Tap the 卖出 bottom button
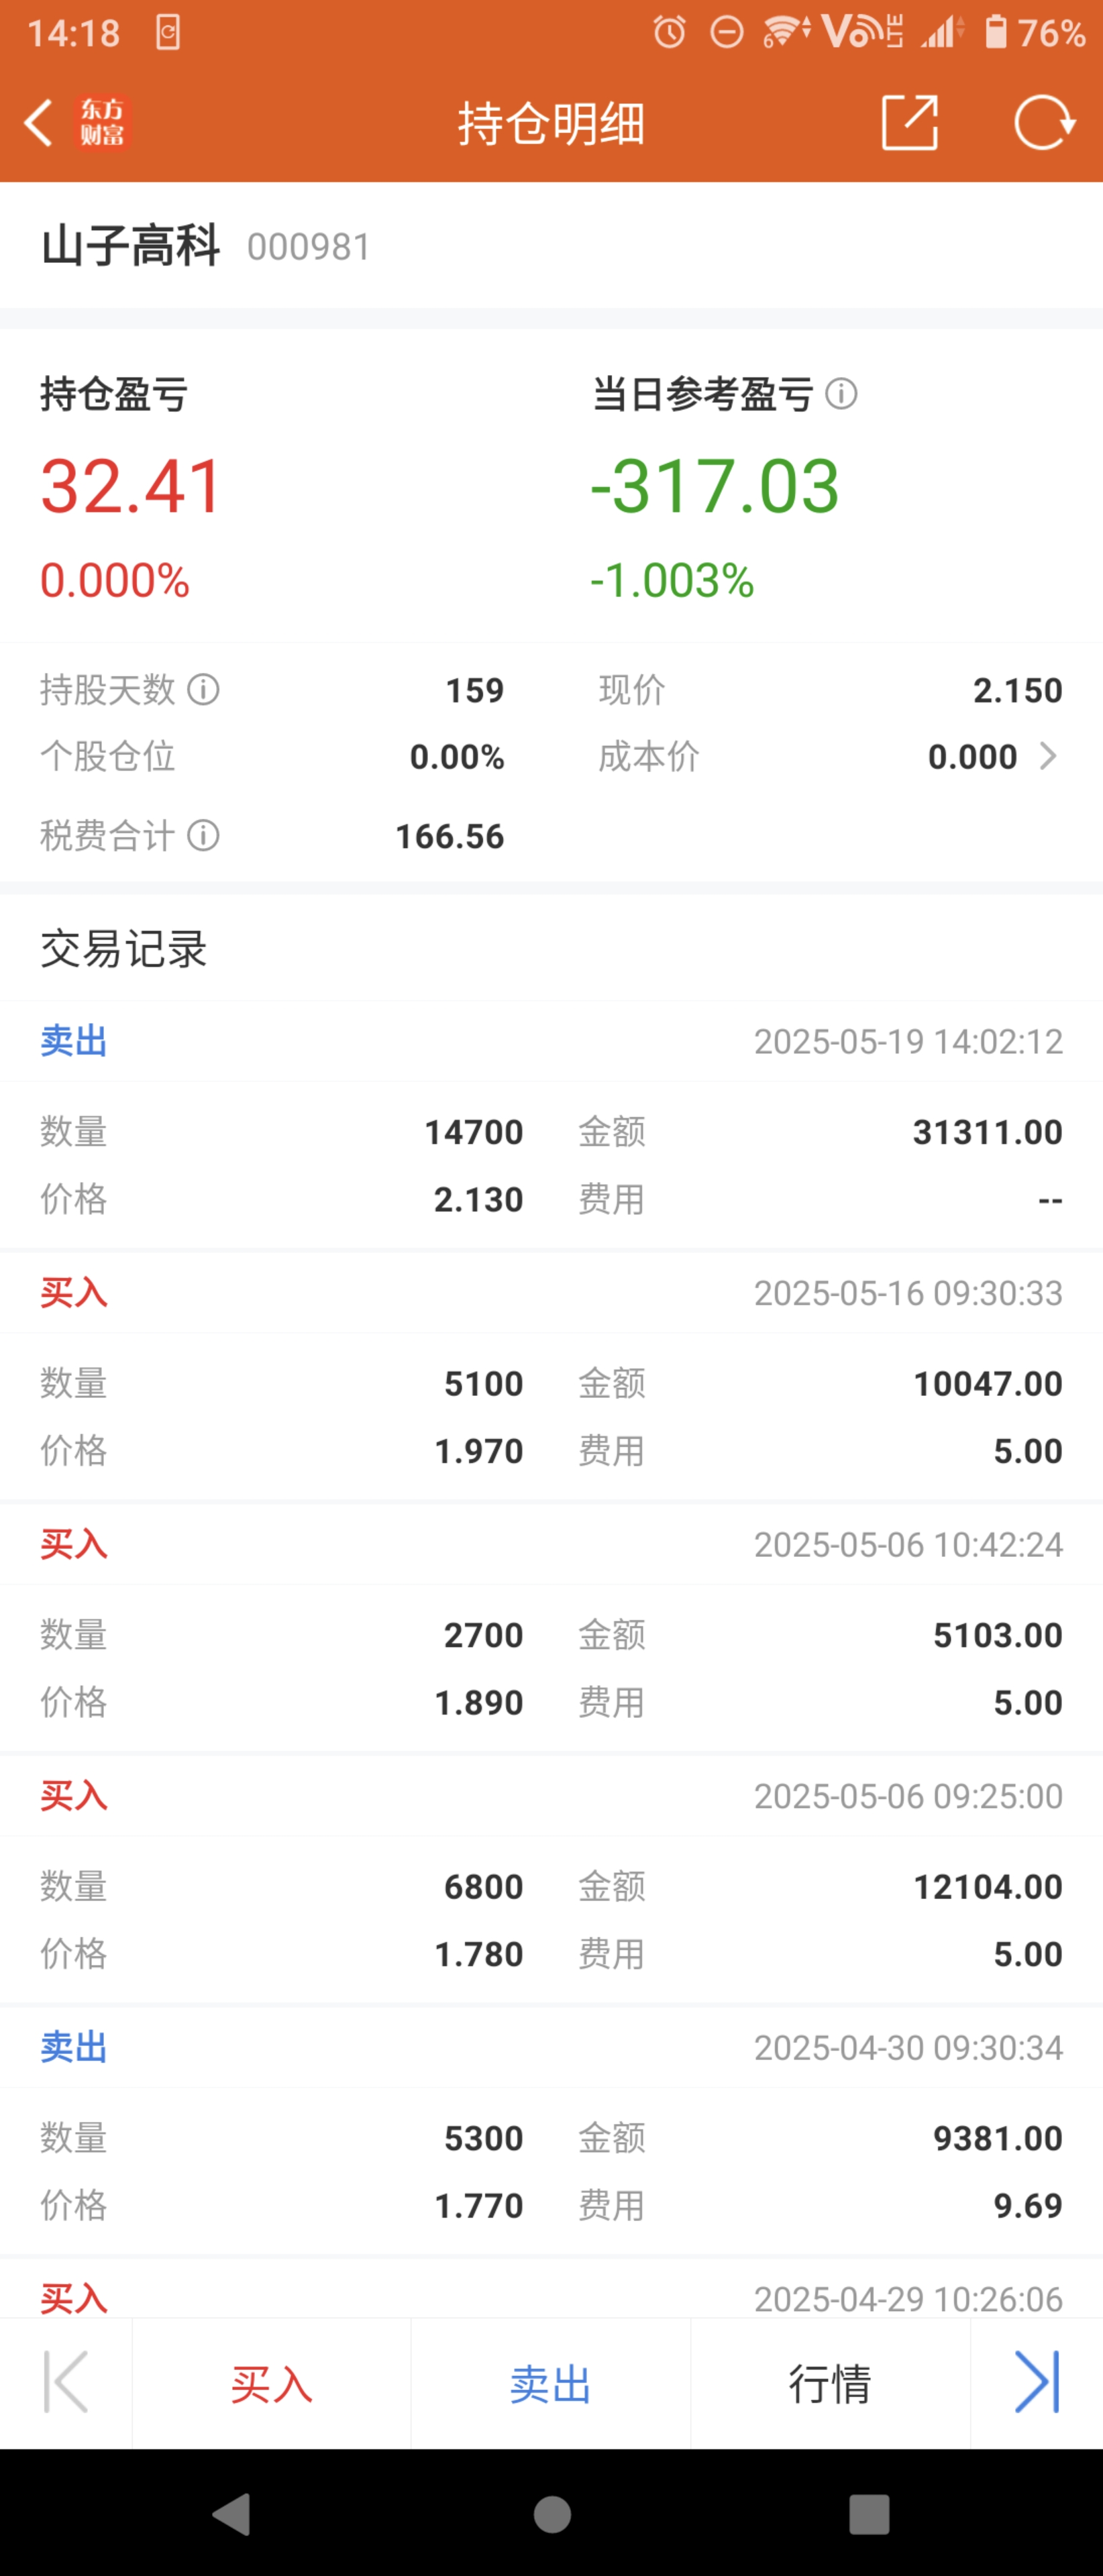 (550, 2383)
